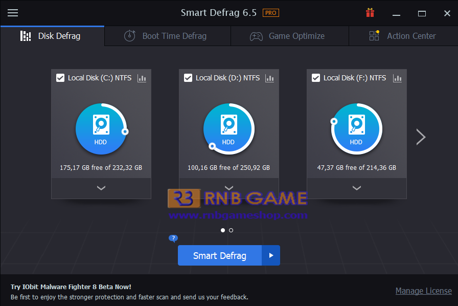
Task: Click Try IObit Malware Fighter 8 Beta promo
Action: [x=71, y=287]
